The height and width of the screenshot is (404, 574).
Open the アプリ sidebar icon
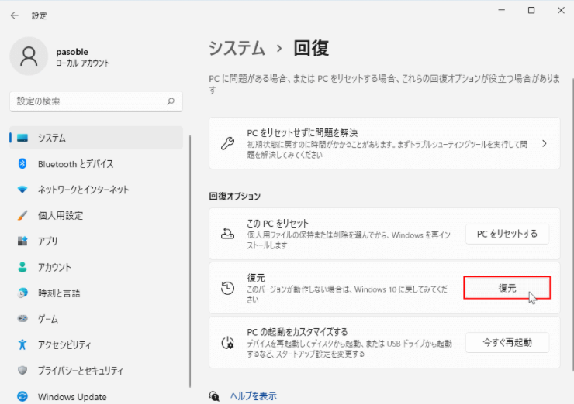click(x=22, y=241)
